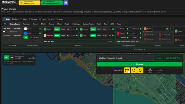Visit the MakerWorld page button
Screen dimensions: 185x104
tap(52, 3)
